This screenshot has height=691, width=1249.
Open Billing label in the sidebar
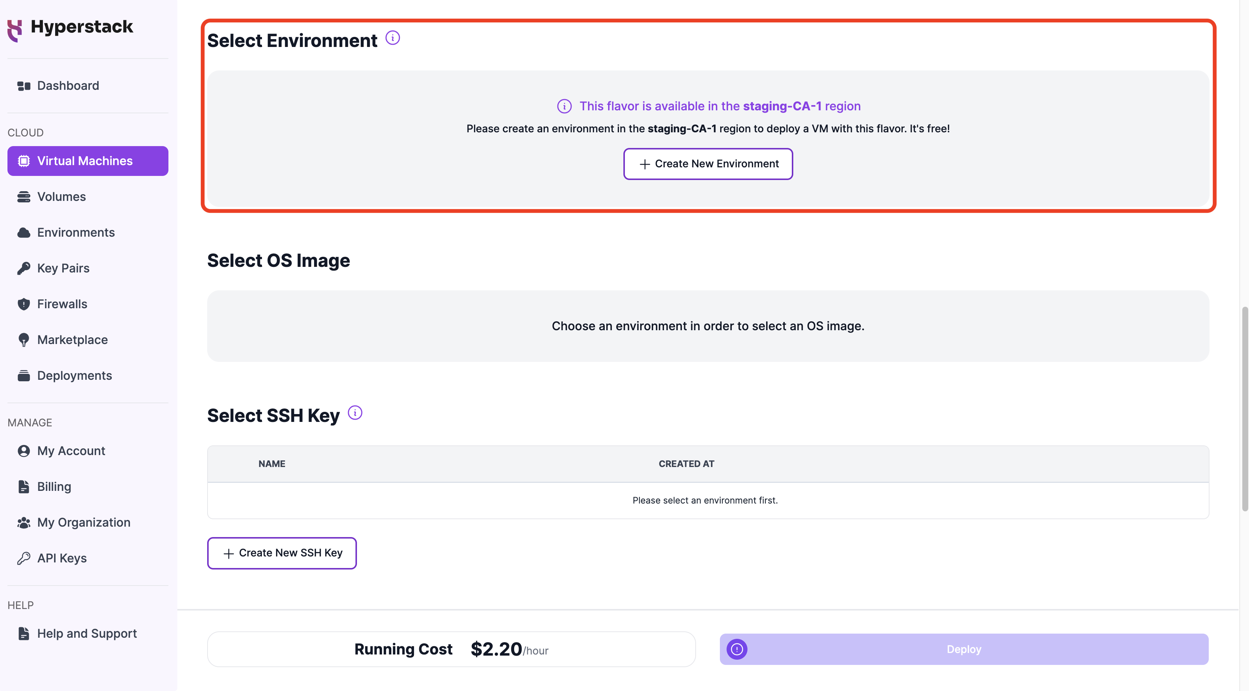pyautogui.click(x=54, y=487)
